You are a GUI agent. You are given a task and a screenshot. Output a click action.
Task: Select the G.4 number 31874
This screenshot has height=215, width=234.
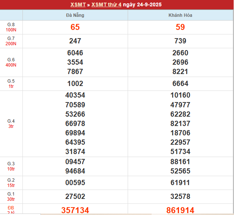[x=75, y=152]
